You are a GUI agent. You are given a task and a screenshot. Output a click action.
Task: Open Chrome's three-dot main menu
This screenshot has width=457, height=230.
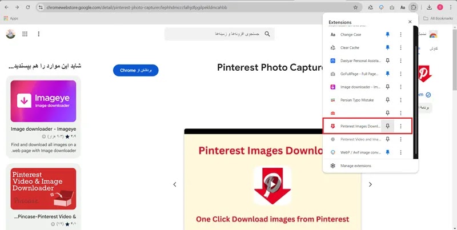click(451, 7)
